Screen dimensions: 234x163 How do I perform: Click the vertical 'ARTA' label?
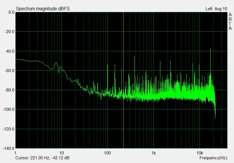point(230,21)
